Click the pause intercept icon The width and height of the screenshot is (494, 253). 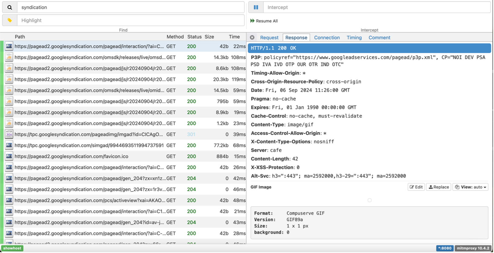[256, 7]
